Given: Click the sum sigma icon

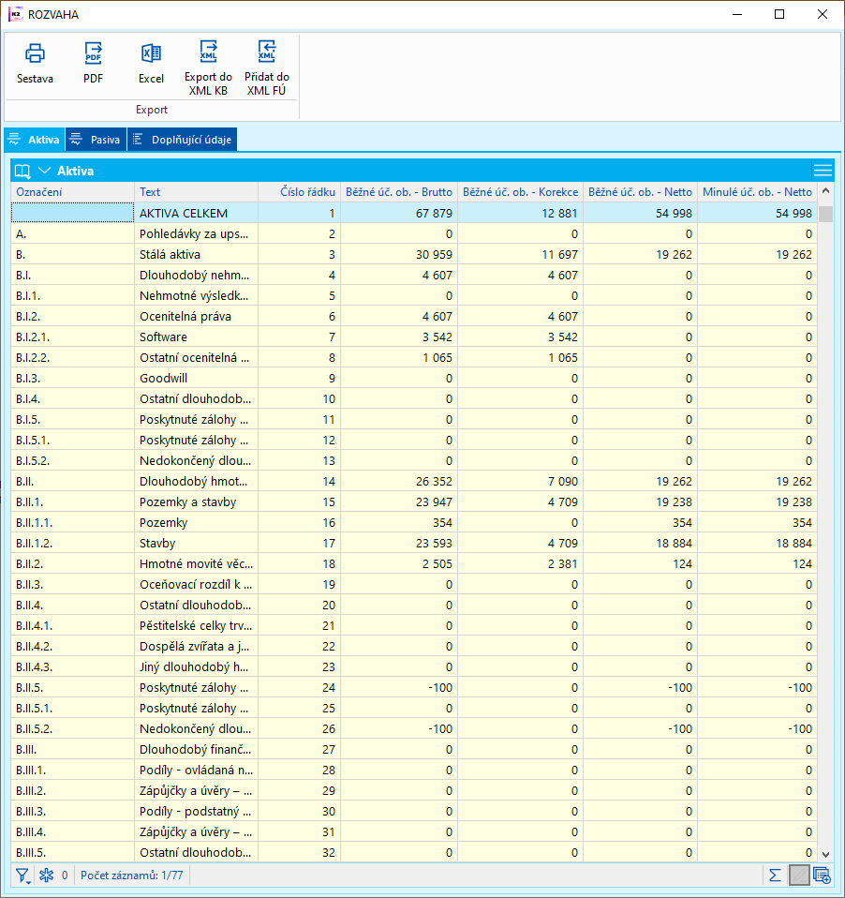Looking at the screenshot, I should (775, 876).
